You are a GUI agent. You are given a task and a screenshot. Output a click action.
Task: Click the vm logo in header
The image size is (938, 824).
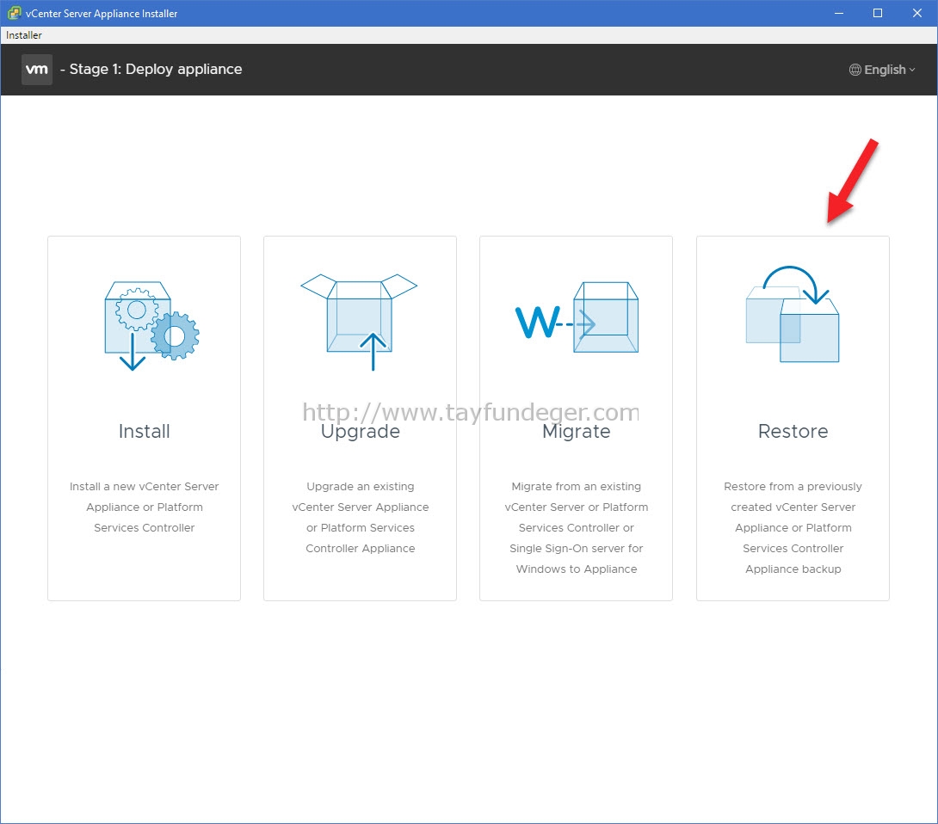click(37, 70)
